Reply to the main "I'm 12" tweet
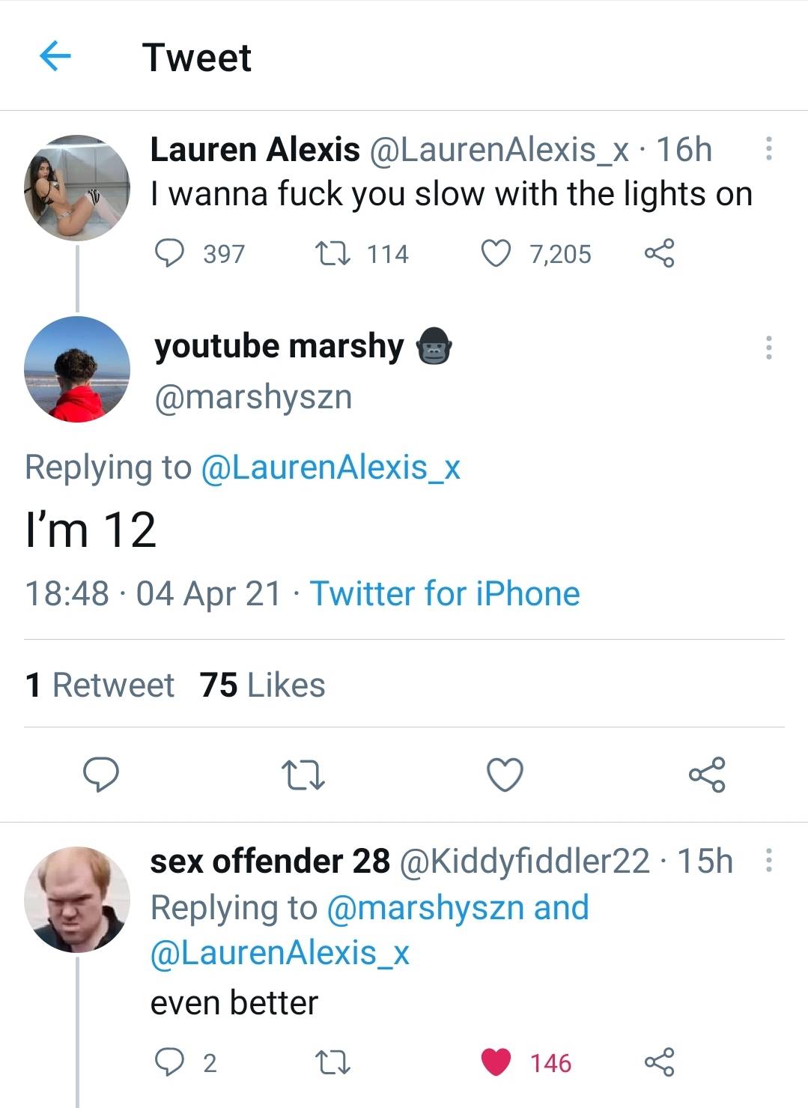 (100, 775)
